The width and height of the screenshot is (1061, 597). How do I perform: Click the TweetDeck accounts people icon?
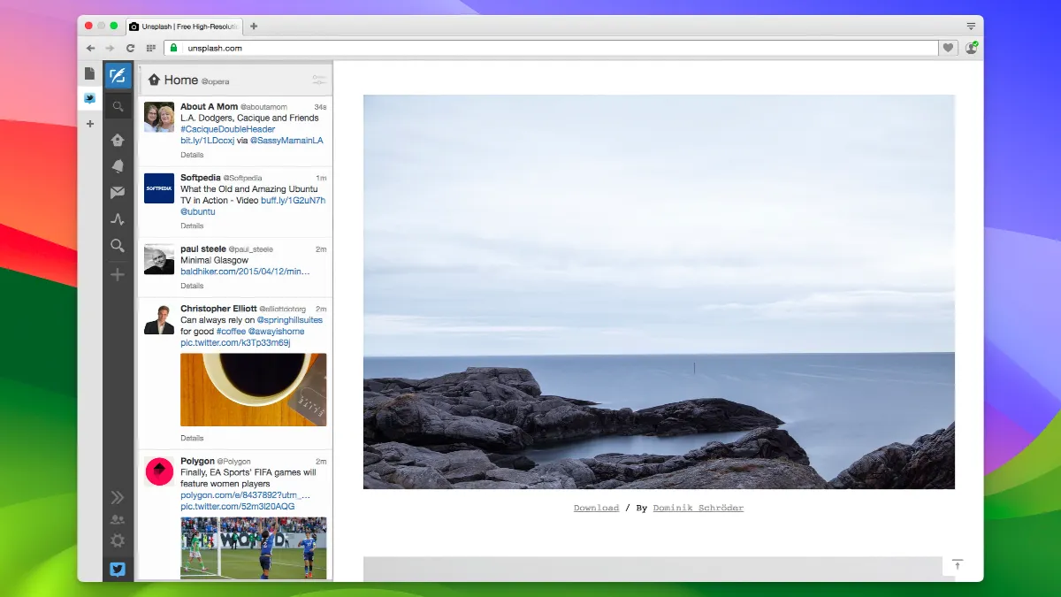(118, 520)
